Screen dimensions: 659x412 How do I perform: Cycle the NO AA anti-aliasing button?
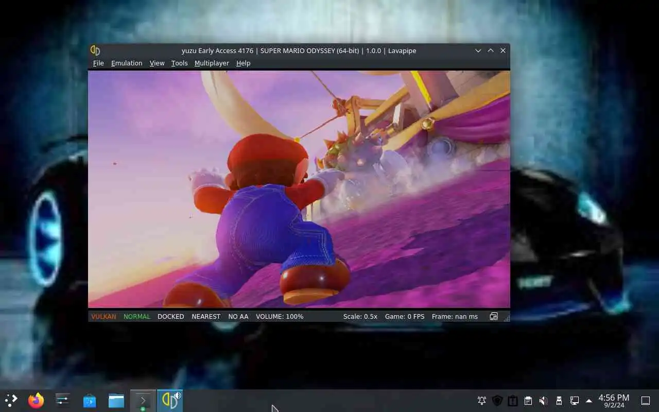click(x=238, y=316)
